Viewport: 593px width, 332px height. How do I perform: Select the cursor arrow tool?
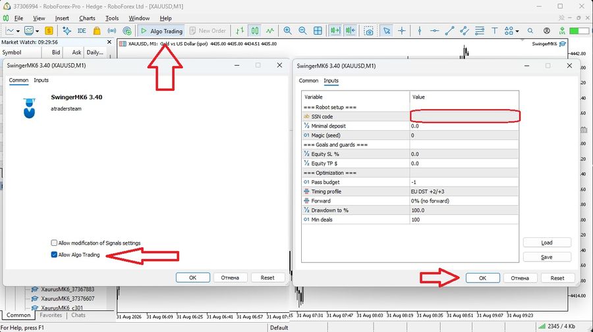387,31
